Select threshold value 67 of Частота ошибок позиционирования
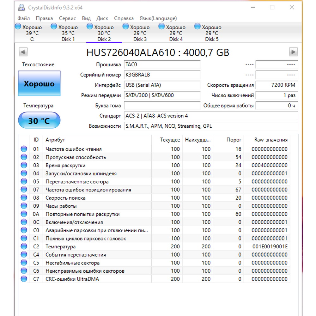The height and width of the screenshot is (316, 316). tap(238, 190)
